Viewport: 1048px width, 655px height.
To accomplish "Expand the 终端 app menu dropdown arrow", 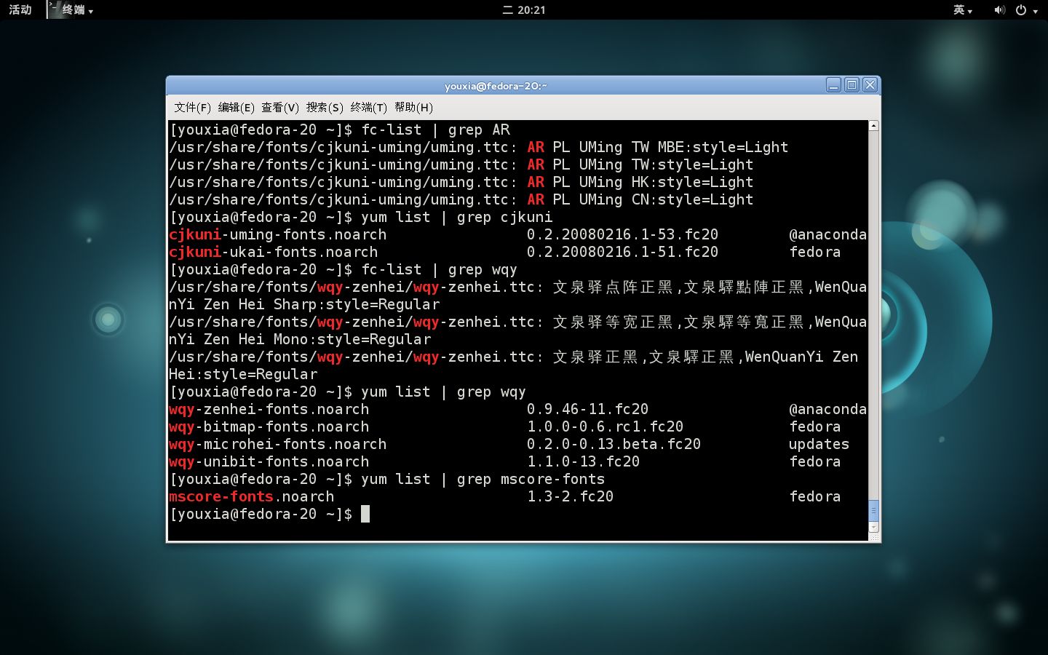I will [x=92, y=12].
